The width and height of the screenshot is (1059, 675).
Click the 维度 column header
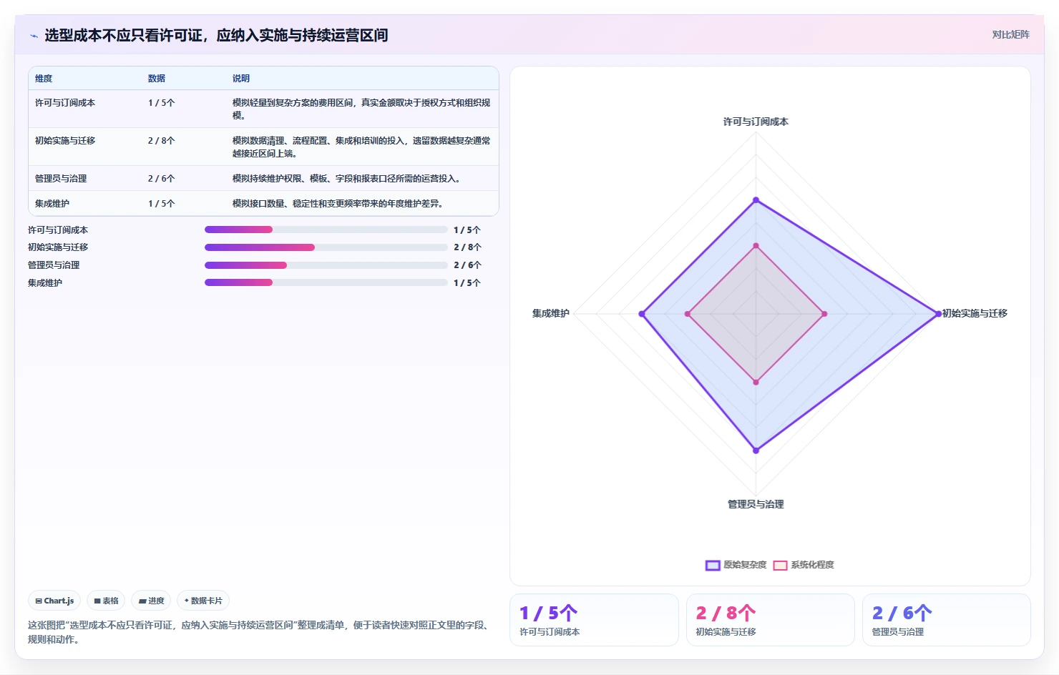tap(44, 79)
